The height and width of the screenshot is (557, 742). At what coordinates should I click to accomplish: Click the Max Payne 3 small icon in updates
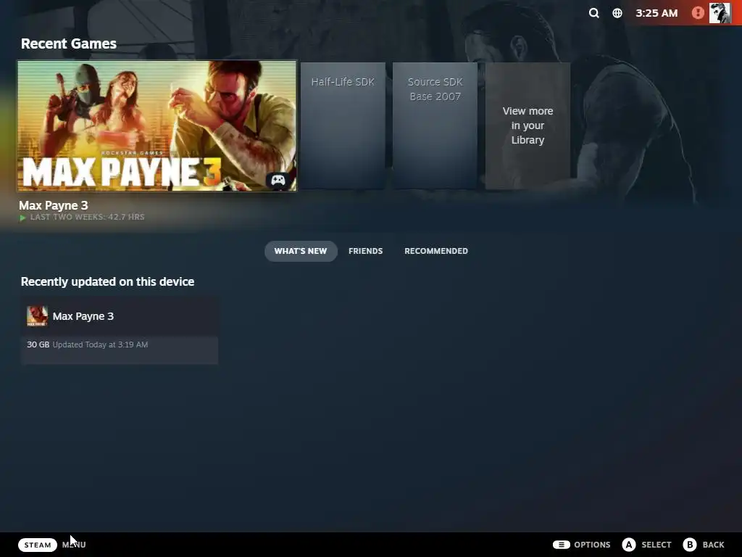point(37,316)
